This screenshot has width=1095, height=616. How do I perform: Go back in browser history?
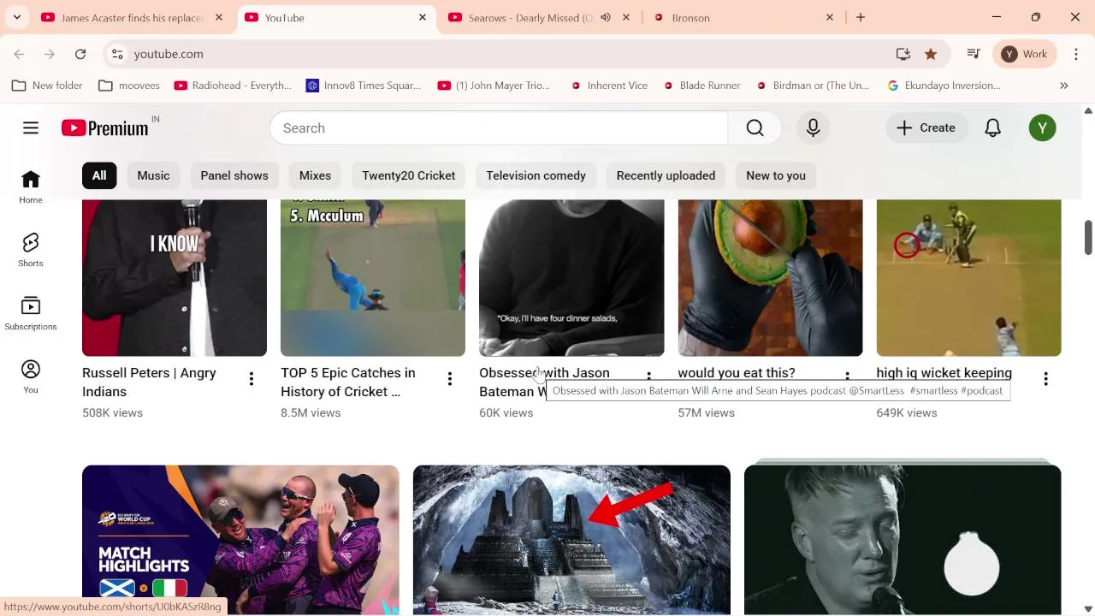(19, 54)
